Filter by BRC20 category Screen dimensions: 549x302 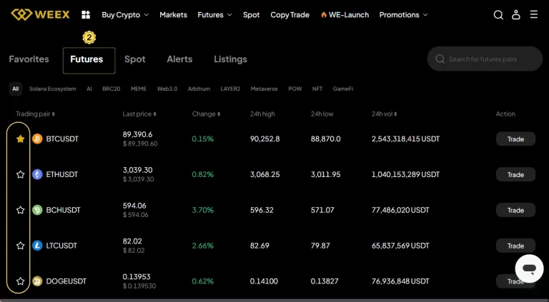(112, 89)
